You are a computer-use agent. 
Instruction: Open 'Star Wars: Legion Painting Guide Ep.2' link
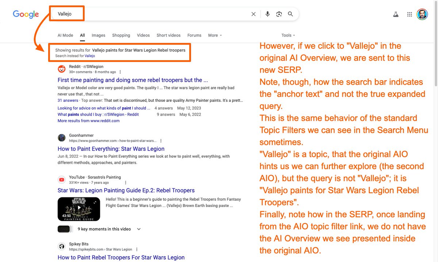(x=126, y=190)
